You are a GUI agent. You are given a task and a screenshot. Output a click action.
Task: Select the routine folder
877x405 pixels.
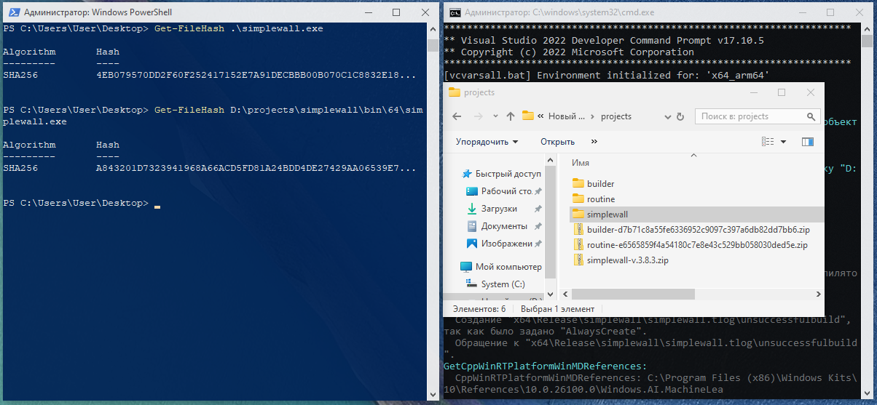[601, 199]
